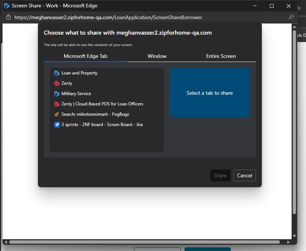Viewport: 306px width, 251px height.
Task: Click the Edge app icon in the title bar
Action: click(7, 6)
